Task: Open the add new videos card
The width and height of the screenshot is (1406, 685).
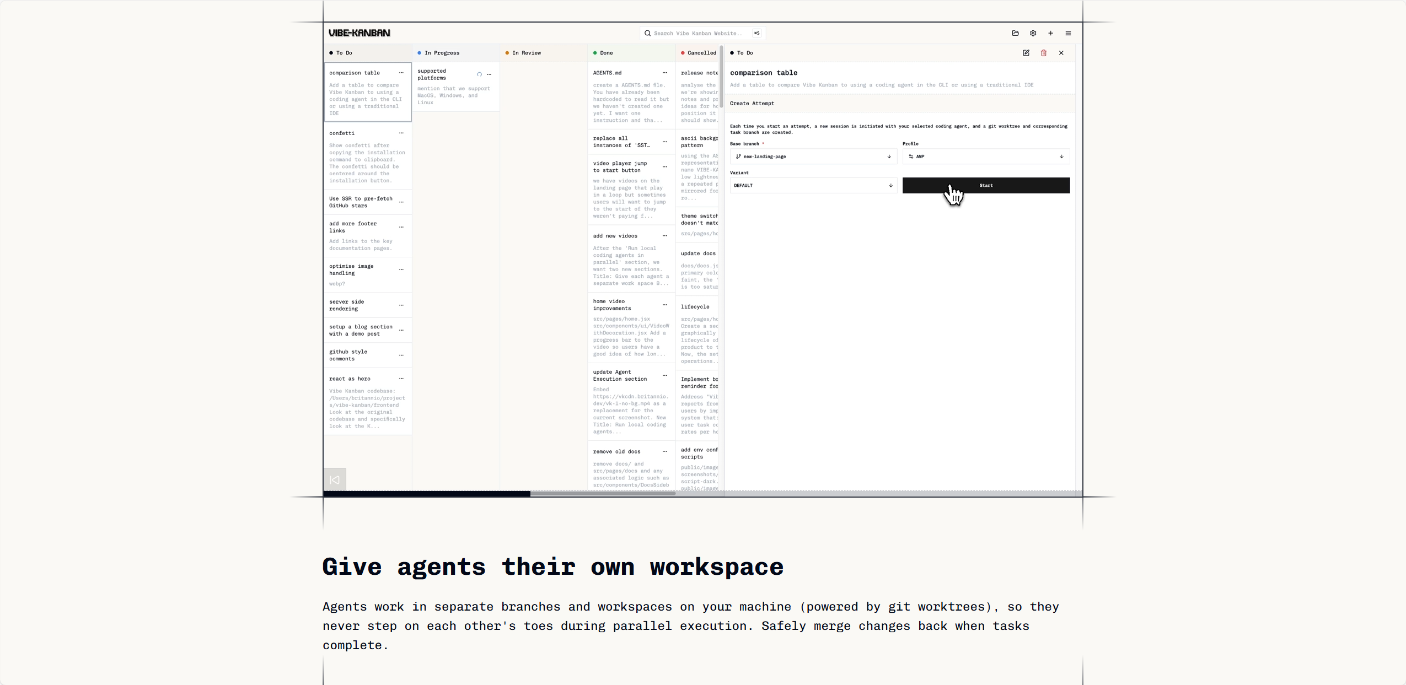Action: 631,259
